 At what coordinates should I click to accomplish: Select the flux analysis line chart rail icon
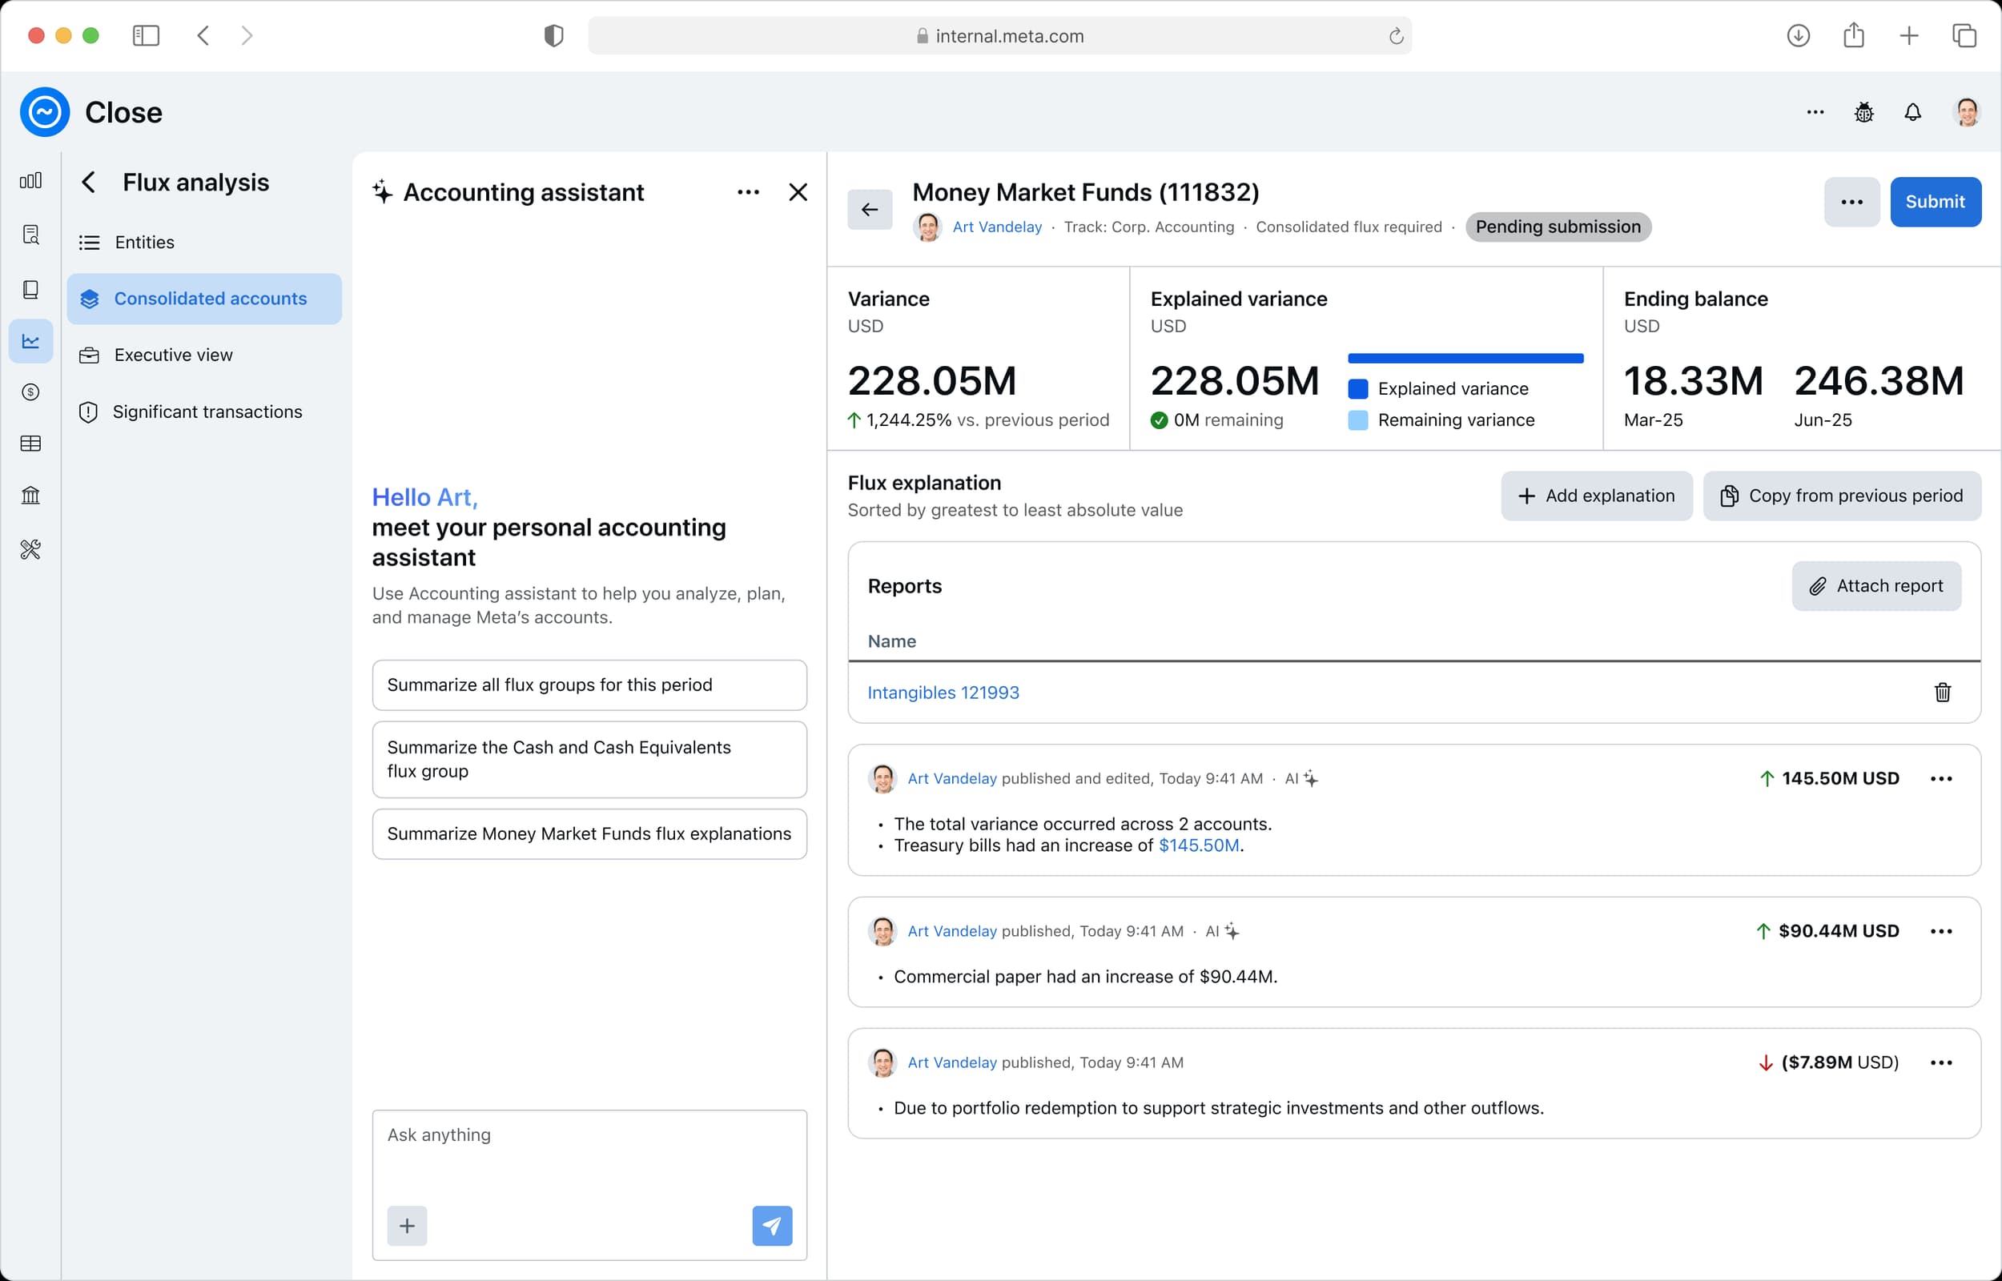(x=30, y=341)
